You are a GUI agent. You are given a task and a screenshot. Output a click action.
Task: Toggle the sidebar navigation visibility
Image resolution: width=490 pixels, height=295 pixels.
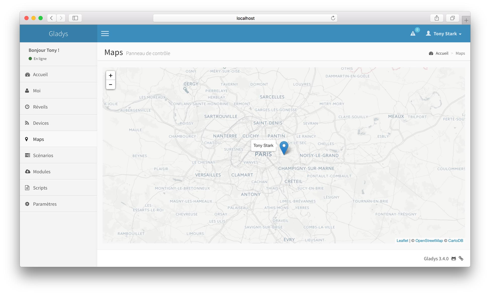pyautogui.click(x=105, y=34)
